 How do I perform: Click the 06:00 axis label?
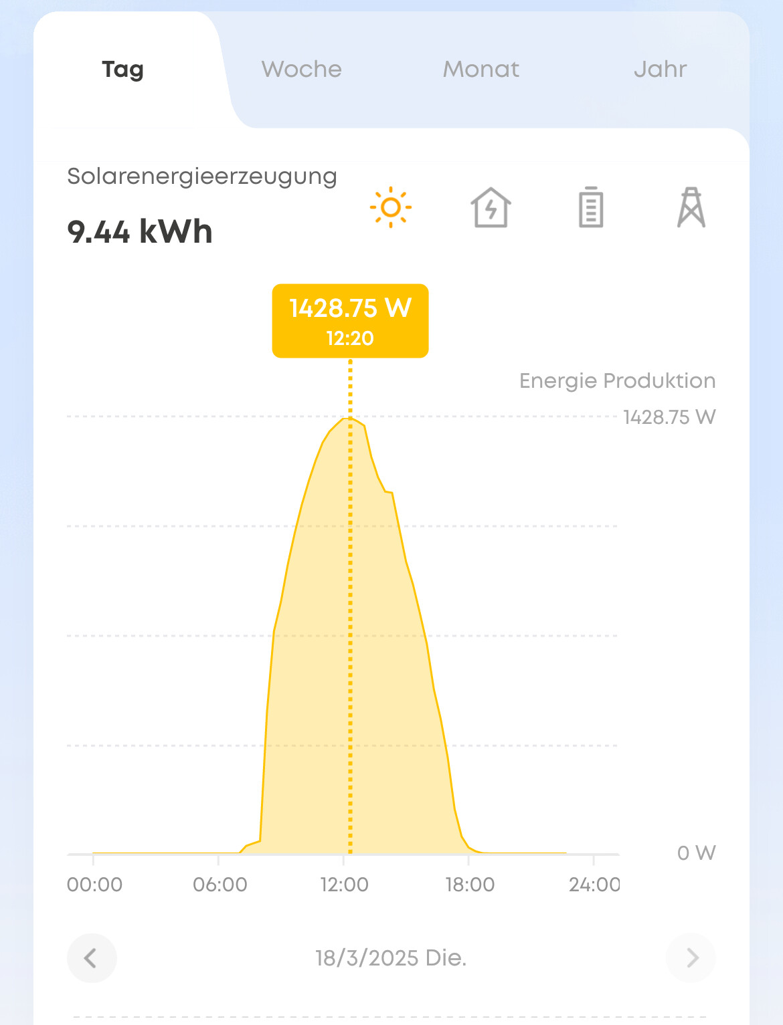click(x=220, y=885)
